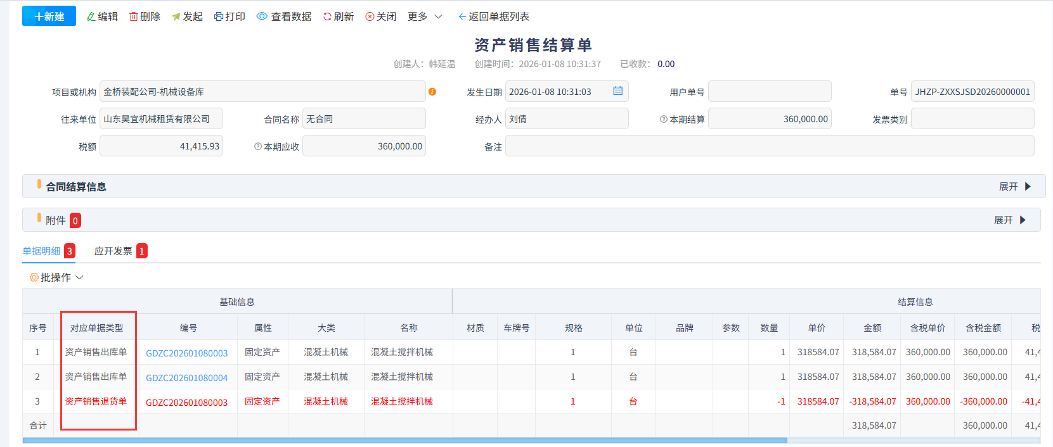Open asset link GDZC202601080004
The width and height of the screenshot is (1053, 447).
pyautogui.click(x=186, y=377)
